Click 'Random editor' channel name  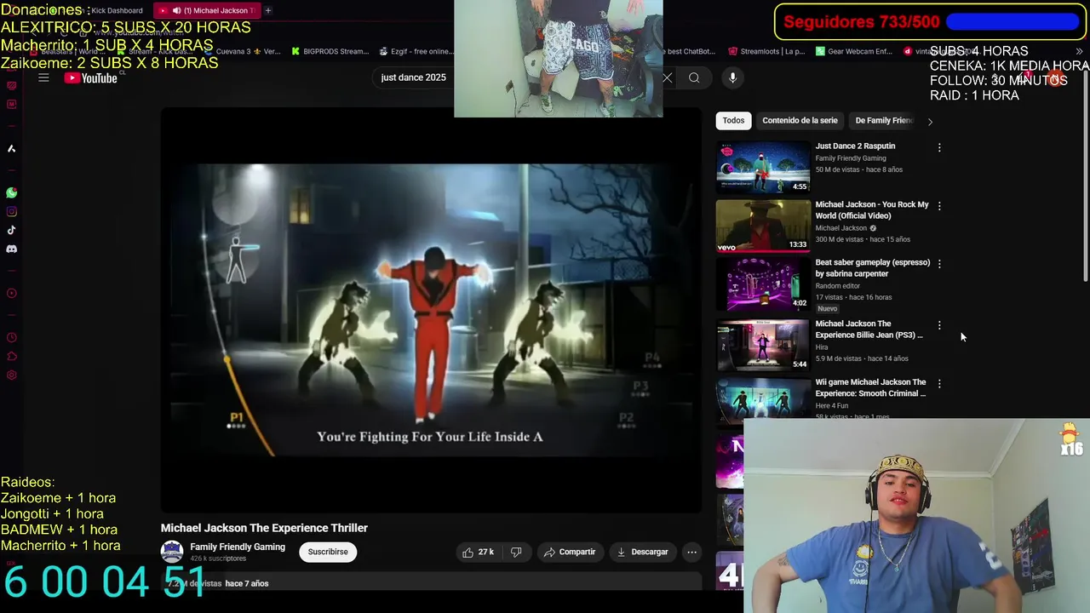(x=838, y=286)
